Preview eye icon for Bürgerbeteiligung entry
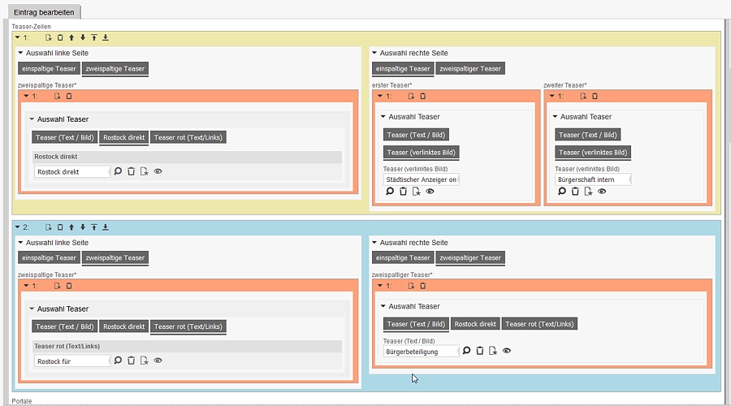The height and width of the screenshot is (406, 731). tap(506, 351)
